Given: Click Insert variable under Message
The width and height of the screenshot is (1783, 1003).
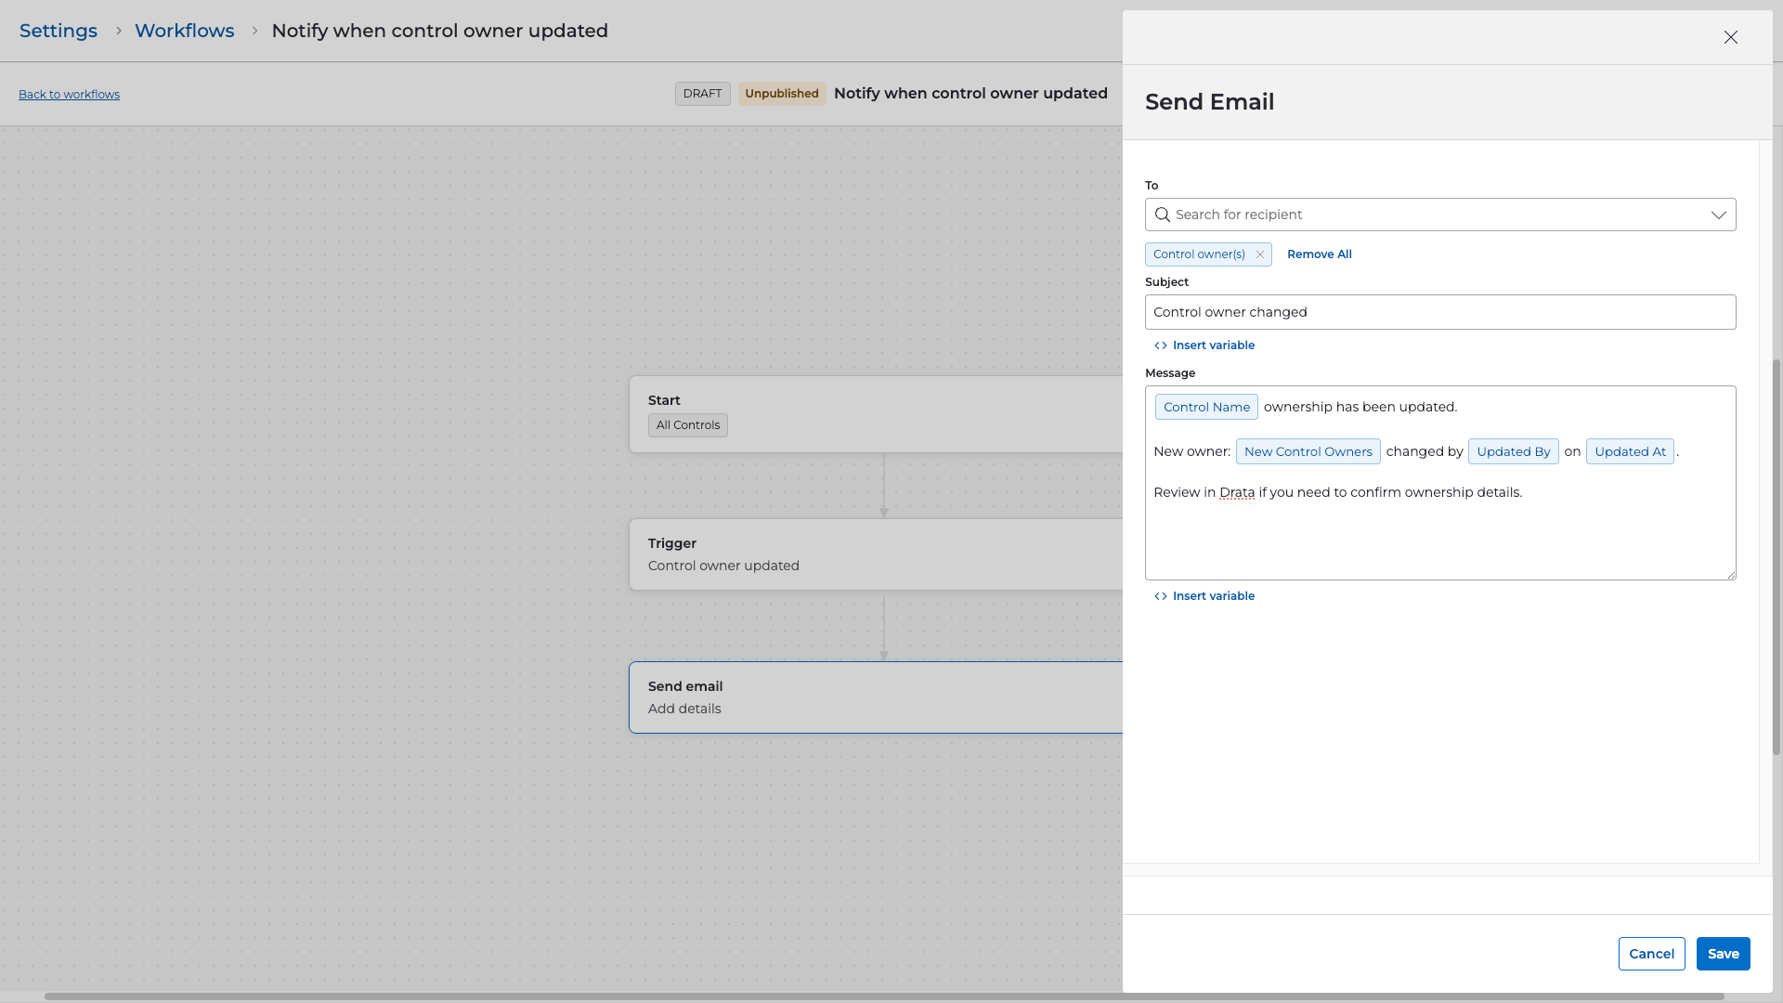Looking at the screenshot, I should (1204, 596).
